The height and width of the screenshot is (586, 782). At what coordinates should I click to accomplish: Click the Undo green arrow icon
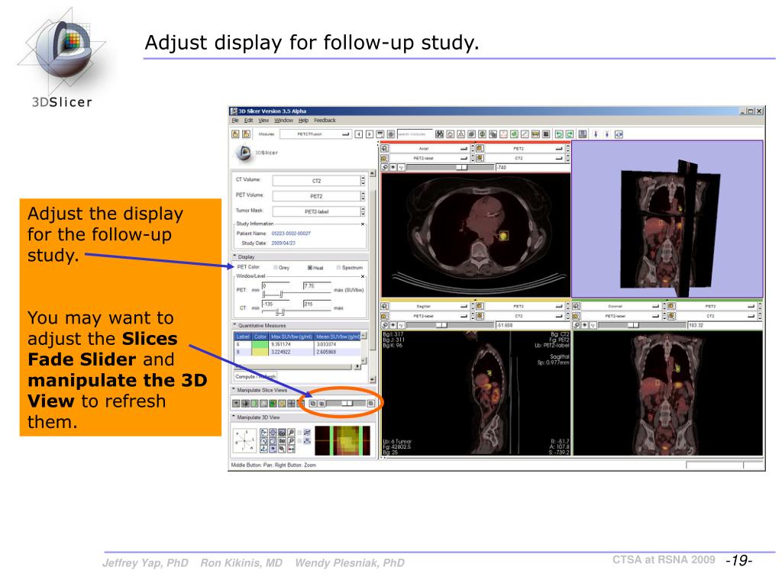(559, 134)
